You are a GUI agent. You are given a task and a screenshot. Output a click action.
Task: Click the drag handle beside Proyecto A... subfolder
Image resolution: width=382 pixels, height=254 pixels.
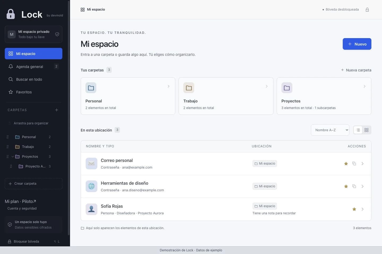click(x=11, y=166)
